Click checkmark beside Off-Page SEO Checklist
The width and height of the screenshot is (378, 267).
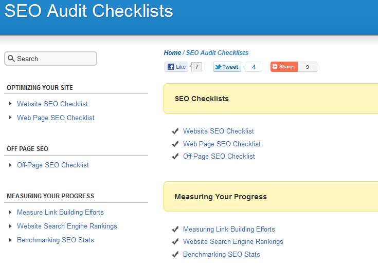click(175, 156)
